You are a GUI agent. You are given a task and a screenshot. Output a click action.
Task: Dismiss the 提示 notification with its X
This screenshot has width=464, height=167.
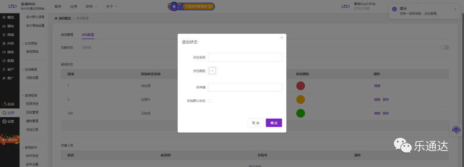click(455, 9)
